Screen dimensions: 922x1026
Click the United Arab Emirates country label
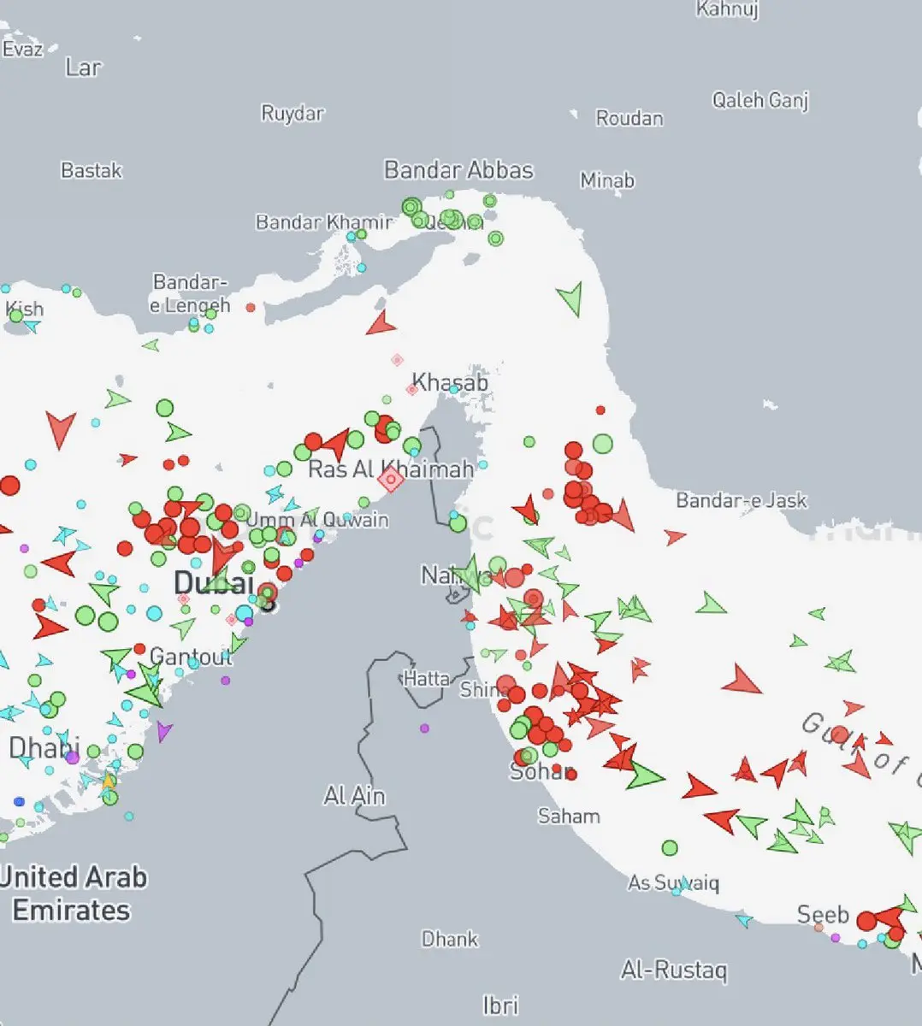coord(73,893)
